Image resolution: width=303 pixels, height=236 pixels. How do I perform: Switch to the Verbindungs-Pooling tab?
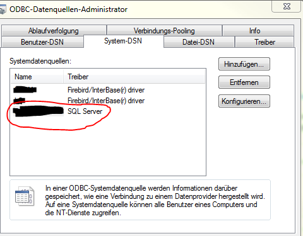[x=164, y=31]
